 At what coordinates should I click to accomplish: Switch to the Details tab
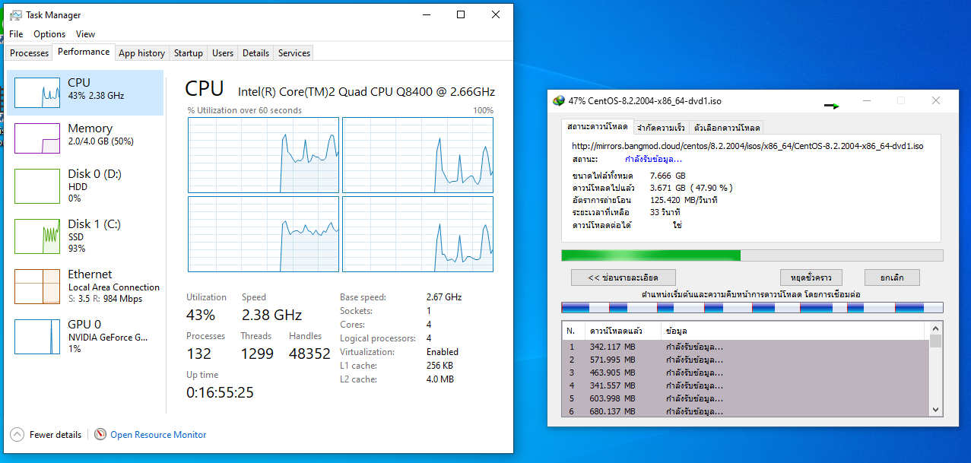point(255,53)
